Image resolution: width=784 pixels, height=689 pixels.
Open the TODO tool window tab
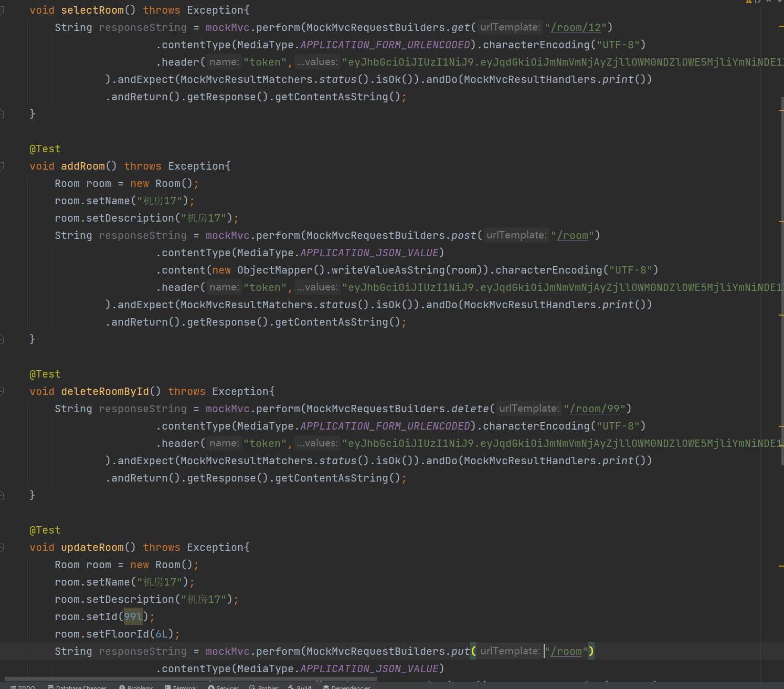coord(23,686)
